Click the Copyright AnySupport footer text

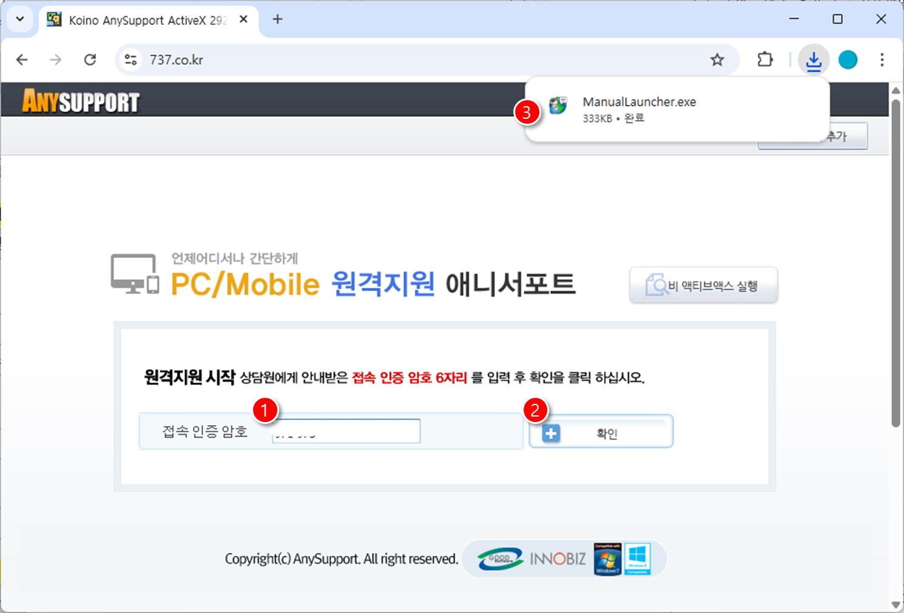point(341,558)
